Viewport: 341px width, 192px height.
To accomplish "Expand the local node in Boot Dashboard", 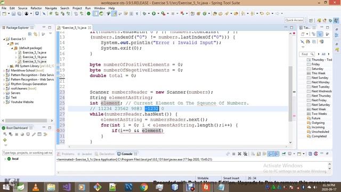I will pos(5,159).
